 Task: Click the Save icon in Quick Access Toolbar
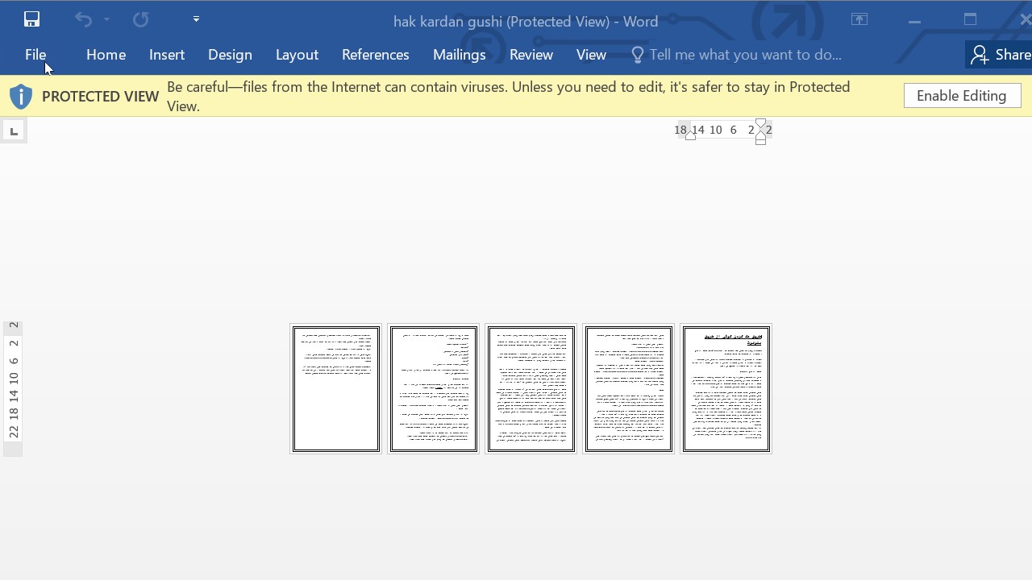(31, 19)
